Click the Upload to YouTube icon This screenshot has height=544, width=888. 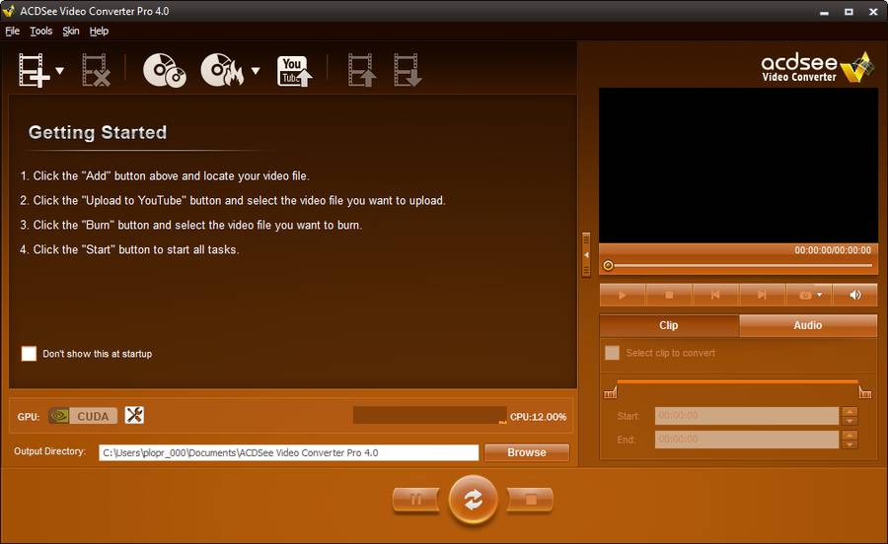294,71
